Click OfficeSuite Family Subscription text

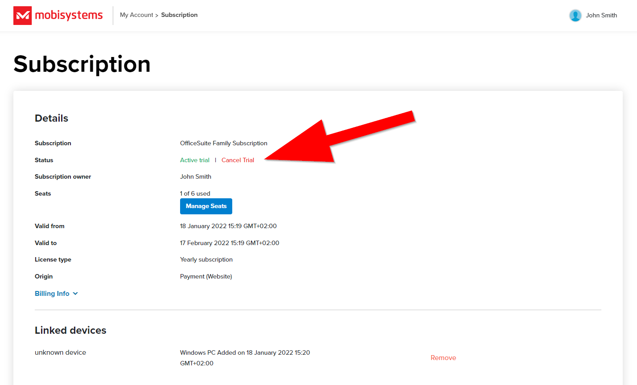coord(224,143)
